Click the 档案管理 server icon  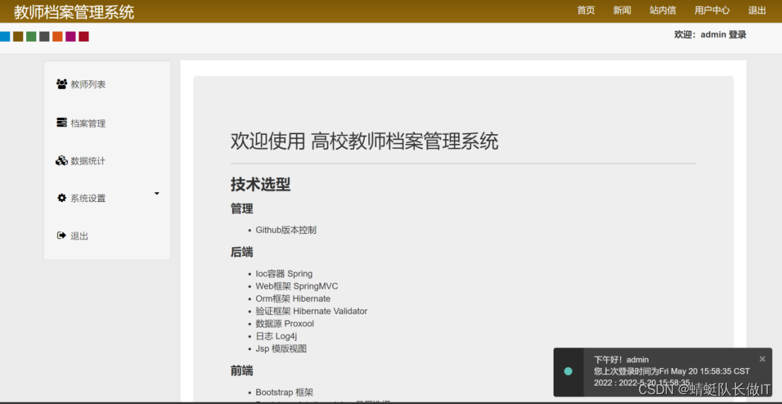(62, 123)
